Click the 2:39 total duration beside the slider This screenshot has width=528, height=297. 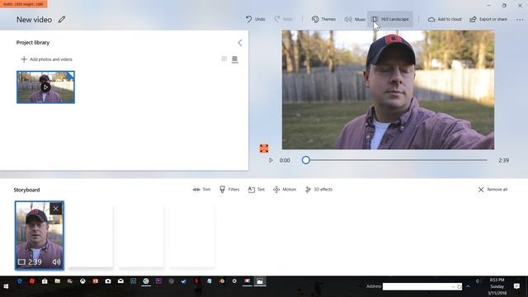[503, 160]
